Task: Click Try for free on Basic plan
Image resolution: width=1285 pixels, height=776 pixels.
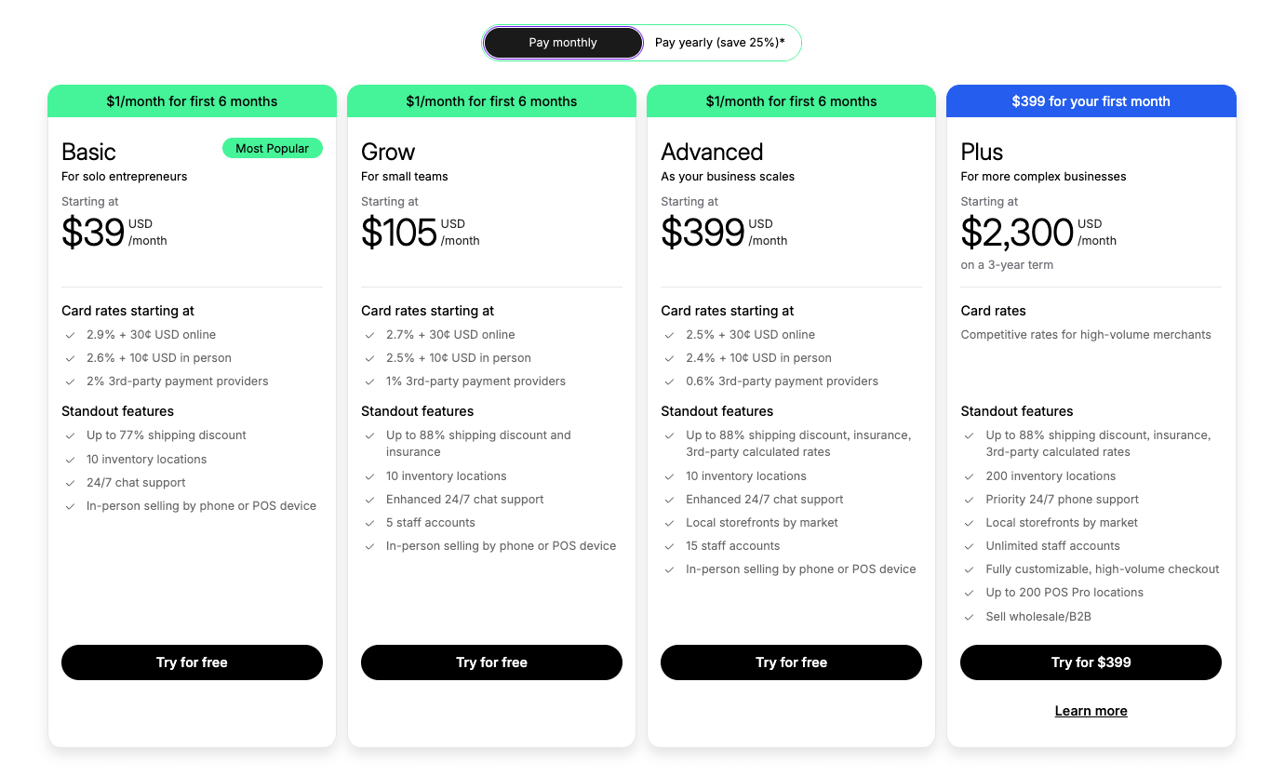Action: pos(192,662)
